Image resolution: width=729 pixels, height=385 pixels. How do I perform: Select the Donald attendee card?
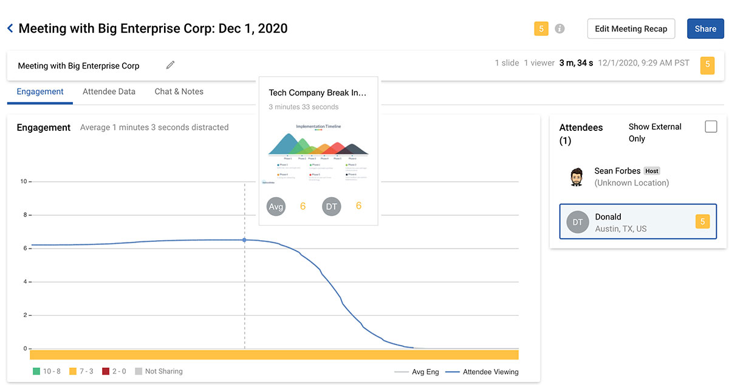click(x=638, y=222)
